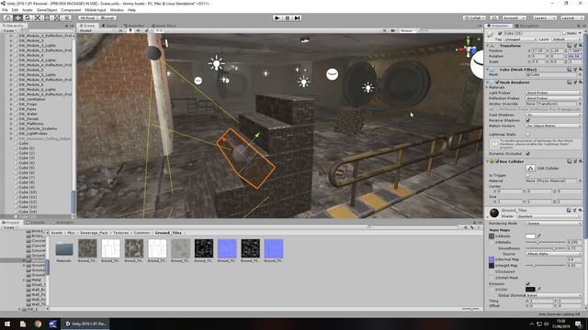
Task: Open the Layout dropdown
Action: click(x=571, y=17)
